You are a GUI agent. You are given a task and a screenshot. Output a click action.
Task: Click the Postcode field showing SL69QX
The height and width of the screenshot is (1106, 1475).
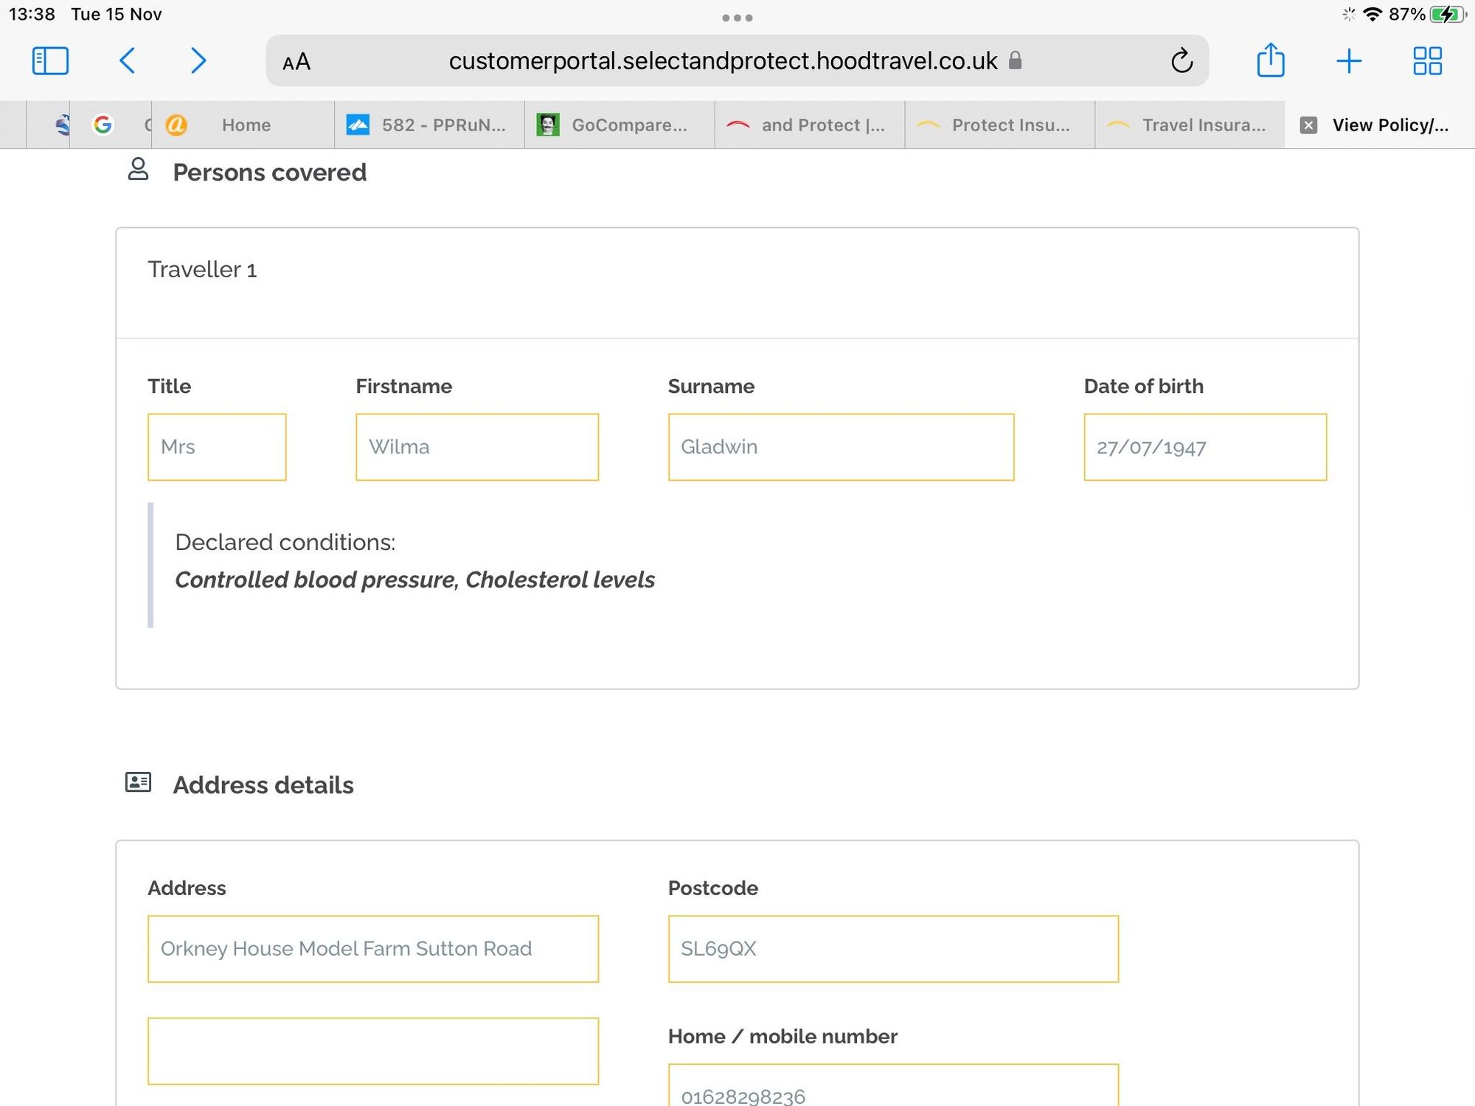pyautogui.click(x=892, y=948)
